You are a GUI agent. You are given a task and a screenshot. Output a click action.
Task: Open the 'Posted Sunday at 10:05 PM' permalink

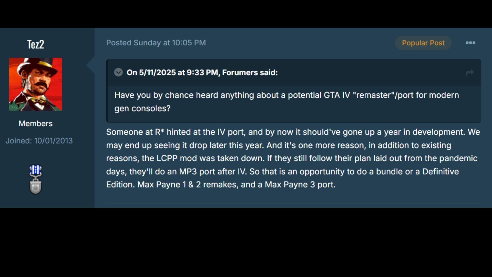click(x=156, y=43)
